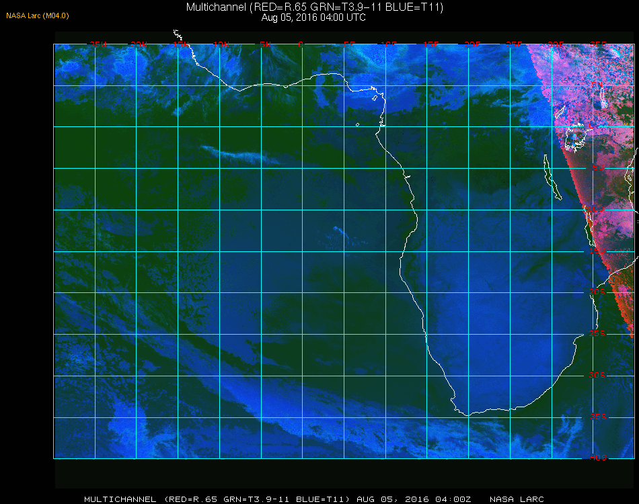Click the "5N" latitude label
639x504 pixels.
pos(597,85)
